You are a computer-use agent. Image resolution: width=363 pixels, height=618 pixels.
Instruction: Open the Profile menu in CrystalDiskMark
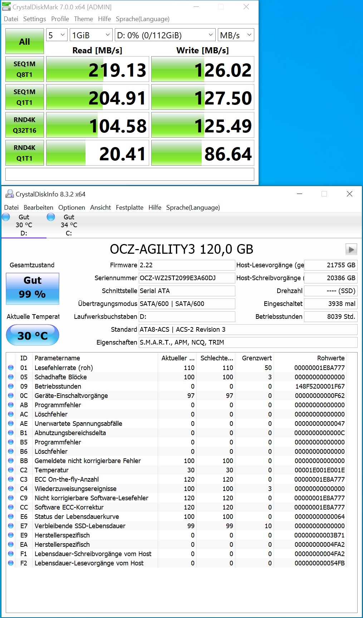tap(60, 19)
